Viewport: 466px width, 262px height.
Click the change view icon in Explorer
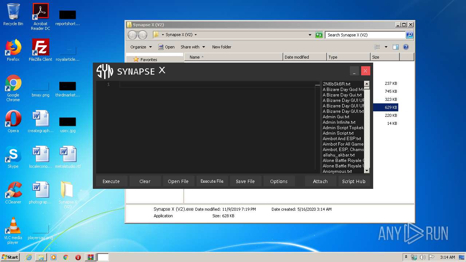[377, 47]
